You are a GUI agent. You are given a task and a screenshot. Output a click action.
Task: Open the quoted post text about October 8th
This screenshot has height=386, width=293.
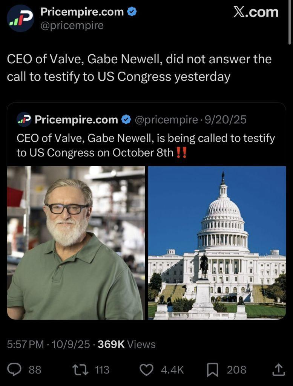click(146, 145)
